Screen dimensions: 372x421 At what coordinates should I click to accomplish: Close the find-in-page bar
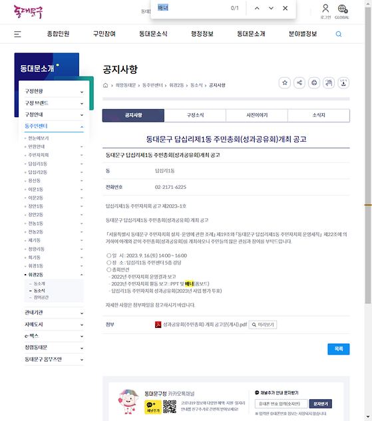click(x=285, y=8)
